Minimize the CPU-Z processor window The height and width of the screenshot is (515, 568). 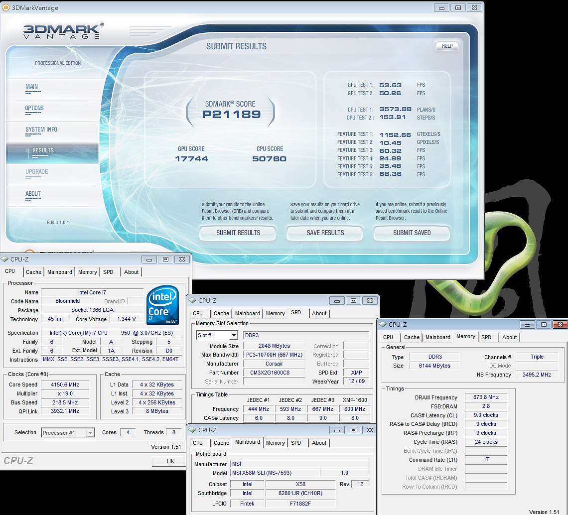[149, 259]
